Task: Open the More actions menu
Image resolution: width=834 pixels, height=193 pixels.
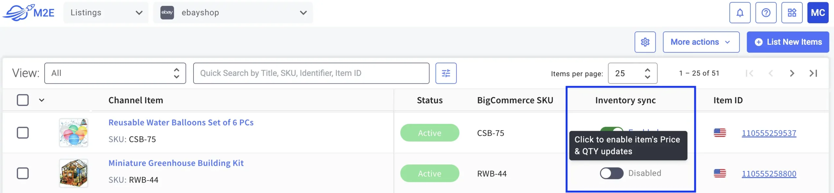Action: (x=701, y=42)
